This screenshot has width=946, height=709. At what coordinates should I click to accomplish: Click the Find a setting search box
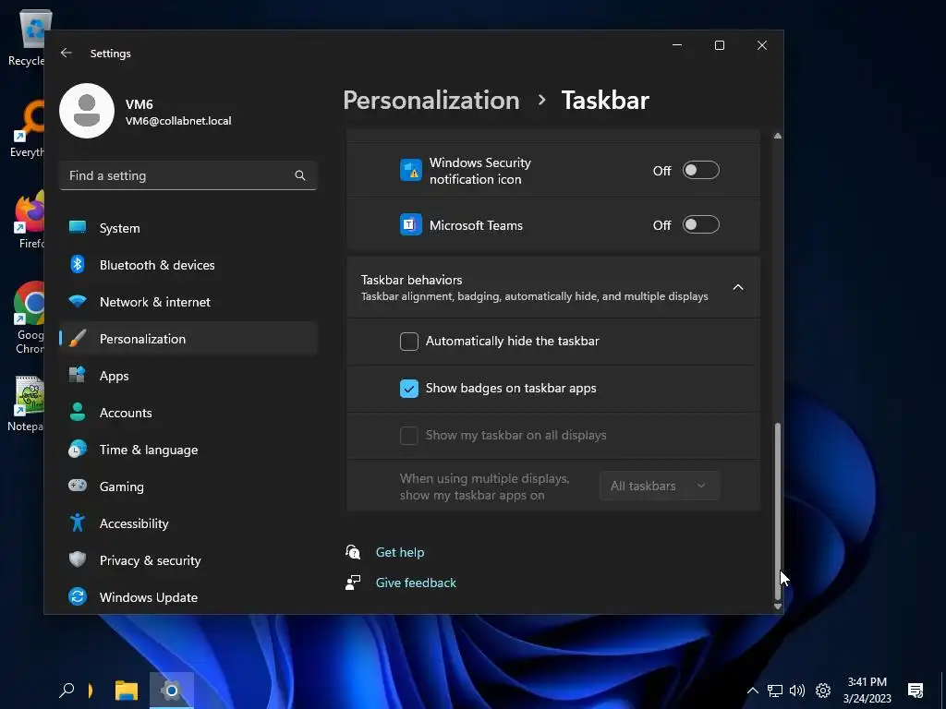coord(188,175)
